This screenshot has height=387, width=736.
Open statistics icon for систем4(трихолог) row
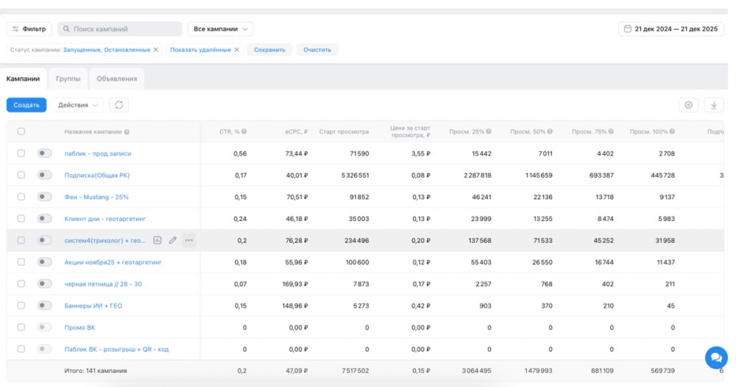coord(158,240)
